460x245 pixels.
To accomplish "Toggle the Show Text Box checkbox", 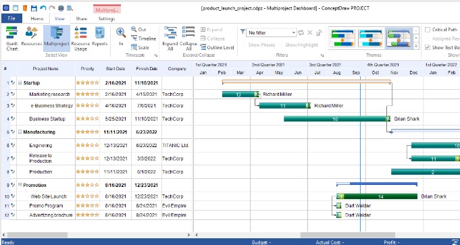I will [428, 47].
